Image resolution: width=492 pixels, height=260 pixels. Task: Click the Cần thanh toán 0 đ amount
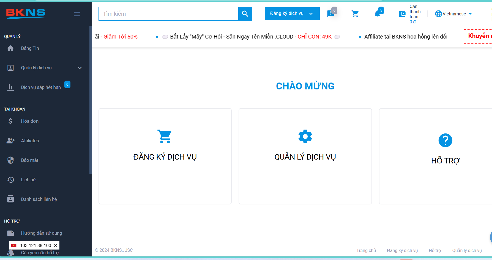click(412, 22)
